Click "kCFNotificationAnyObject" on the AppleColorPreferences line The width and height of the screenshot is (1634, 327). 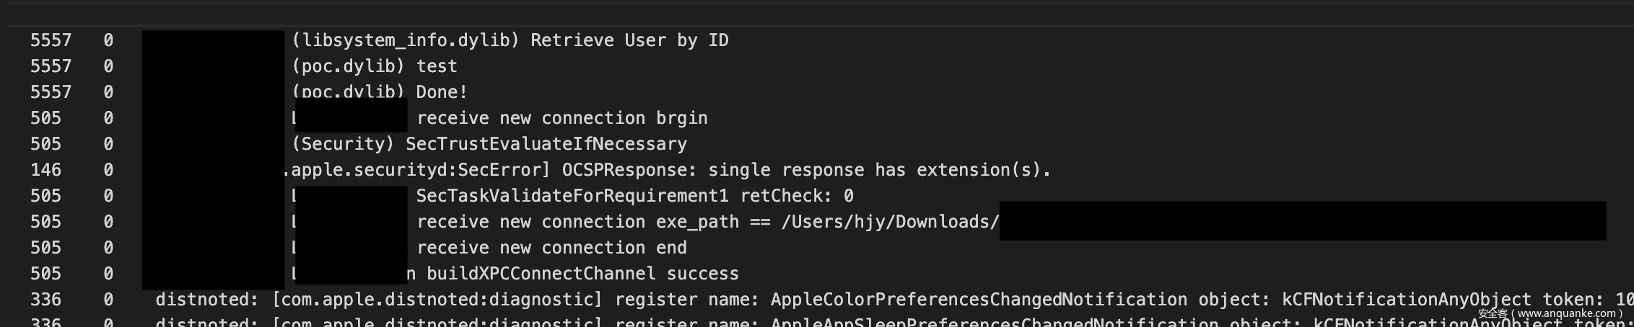(x=1407, y=300)
